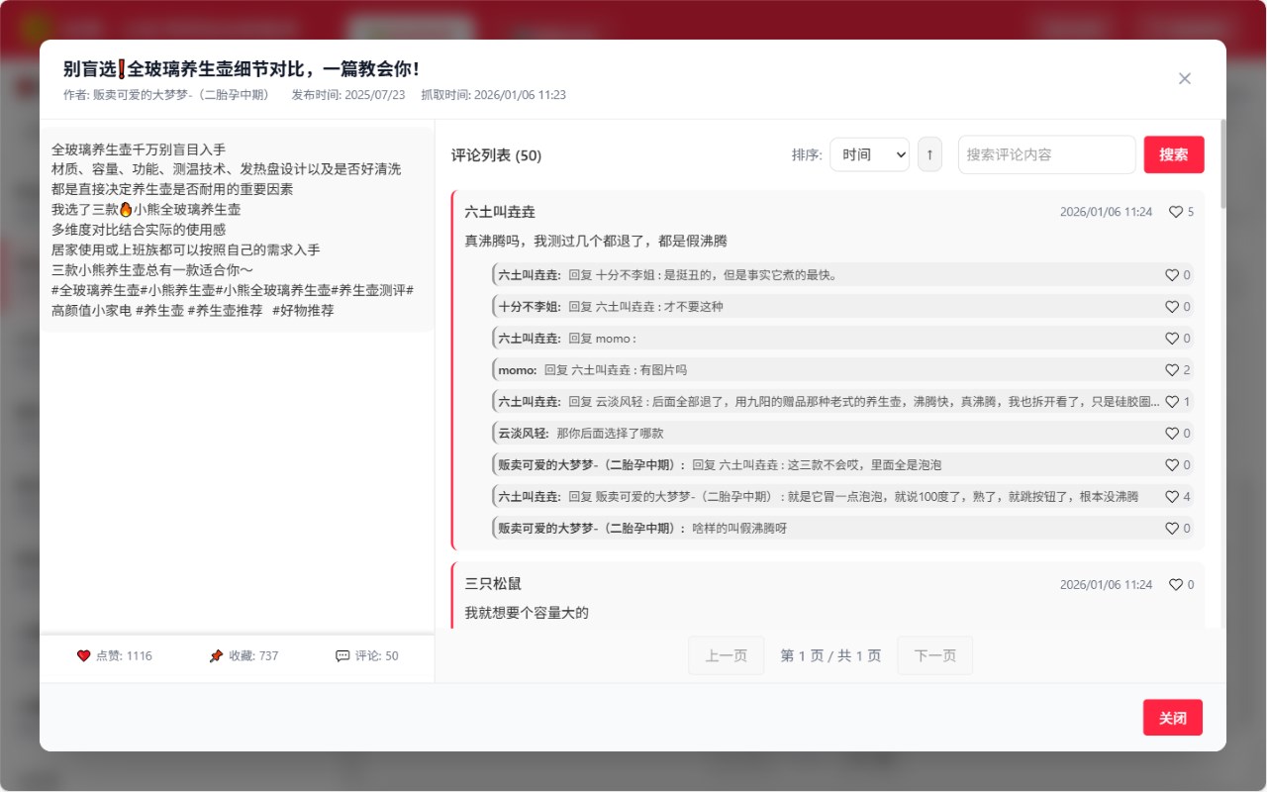
Task: Click the post line '我选了三款小熊全玻璃养生壶'
Action: pos(146,209)
